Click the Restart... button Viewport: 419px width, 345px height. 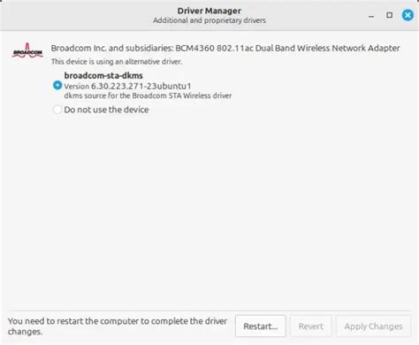pos(261,326)
